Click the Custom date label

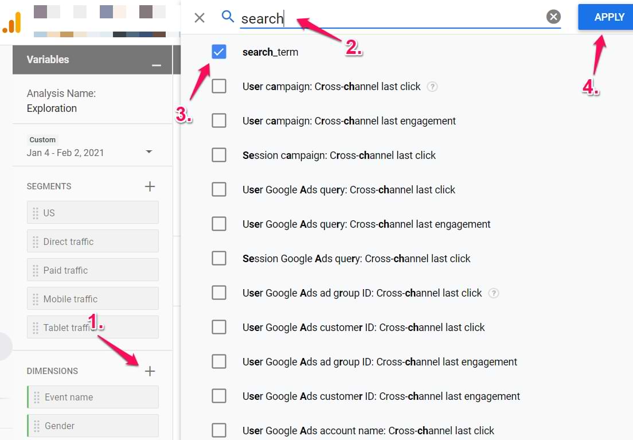[x=42, y=140]
